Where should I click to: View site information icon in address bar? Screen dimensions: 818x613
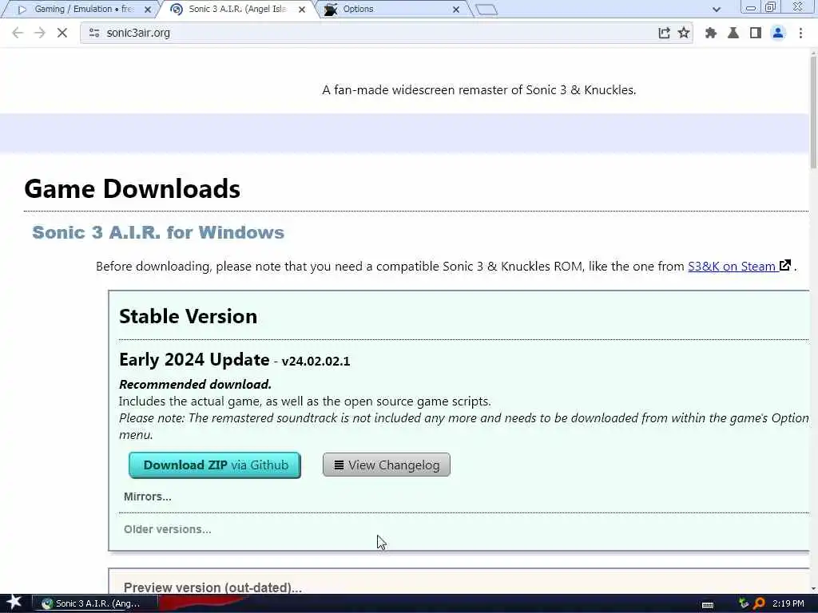(94, 33)
